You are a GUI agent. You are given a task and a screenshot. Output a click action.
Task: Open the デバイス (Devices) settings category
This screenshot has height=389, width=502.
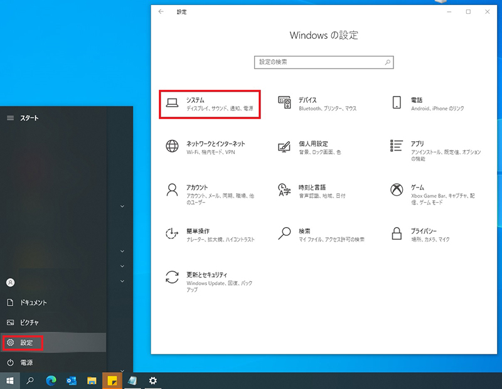coord(318,104)
